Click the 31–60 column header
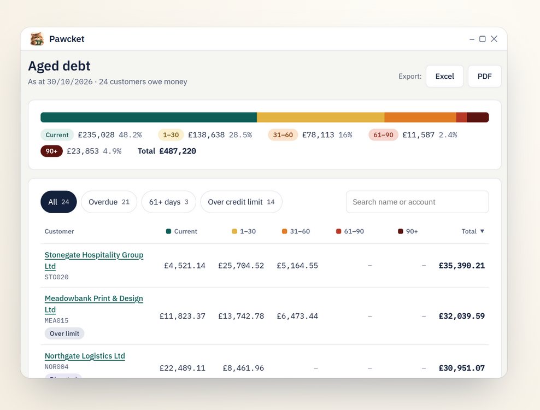Screen dimensions: 540x410 (296, 232)
